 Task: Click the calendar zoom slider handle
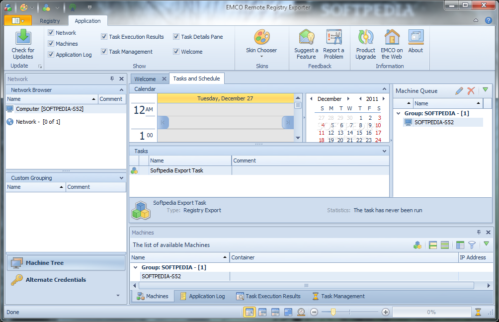click(333, 312)
